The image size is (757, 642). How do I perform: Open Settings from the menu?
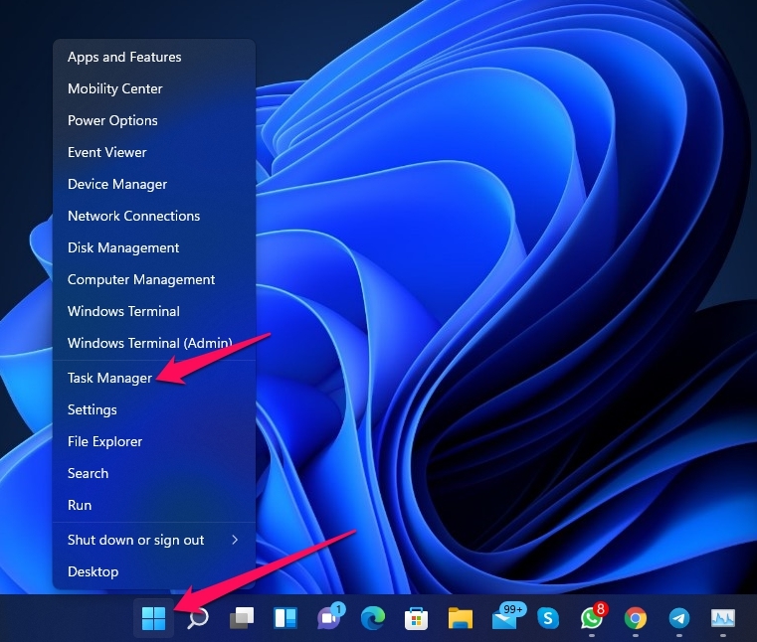coord(153,410)
